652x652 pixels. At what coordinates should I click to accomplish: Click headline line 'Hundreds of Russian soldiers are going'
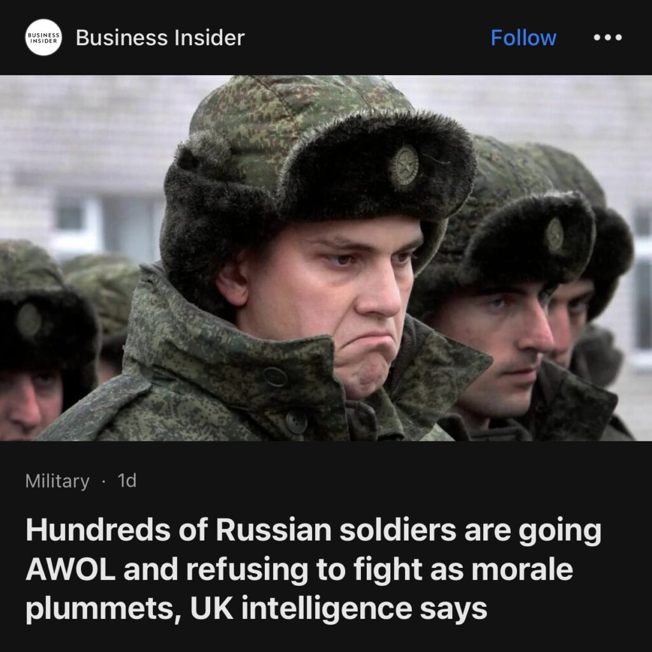pos(314,530)
